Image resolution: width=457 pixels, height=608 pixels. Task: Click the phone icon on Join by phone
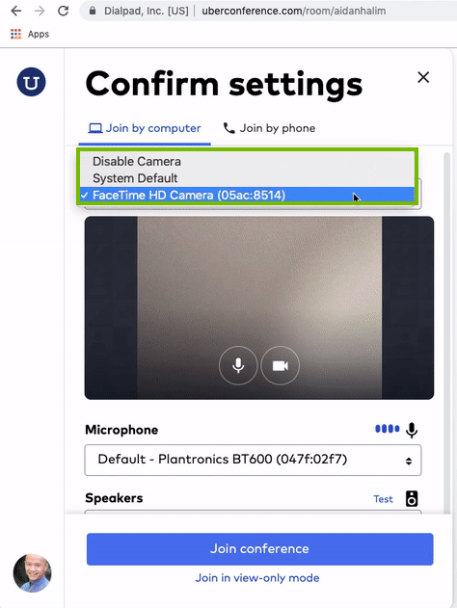228,128
